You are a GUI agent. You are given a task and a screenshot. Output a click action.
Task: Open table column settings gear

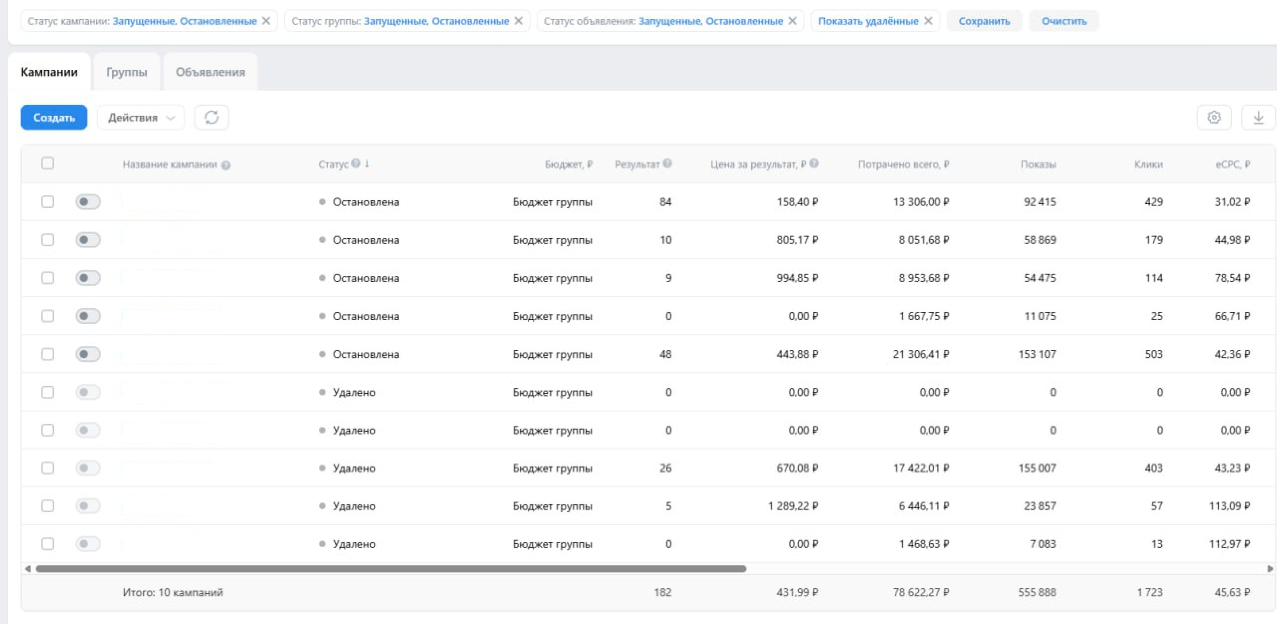pyautogui.click(x=1214, y=117)
